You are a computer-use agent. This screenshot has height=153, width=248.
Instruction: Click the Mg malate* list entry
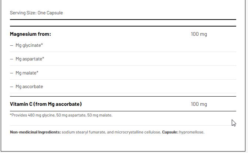pos(27,73)
